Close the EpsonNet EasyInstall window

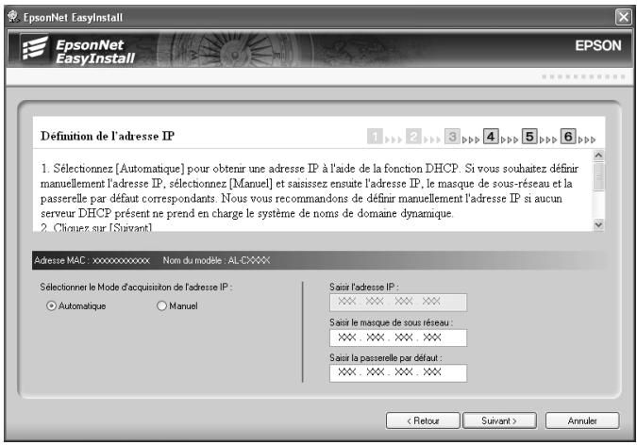623,17
